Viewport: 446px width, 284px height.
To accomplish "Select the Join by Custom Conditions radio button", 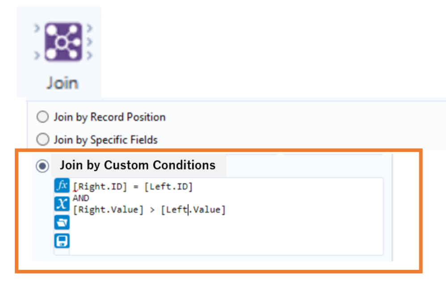I will click(x=43, y=166).
